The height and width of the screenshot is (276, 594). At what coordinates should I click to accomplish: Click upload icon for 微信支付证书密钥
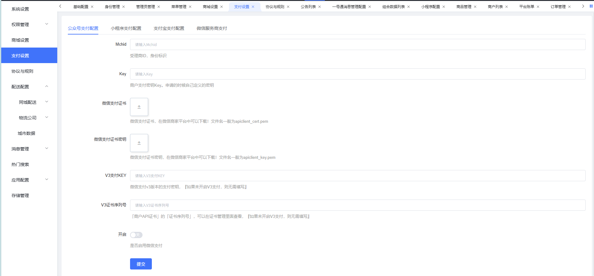point(139,143)
